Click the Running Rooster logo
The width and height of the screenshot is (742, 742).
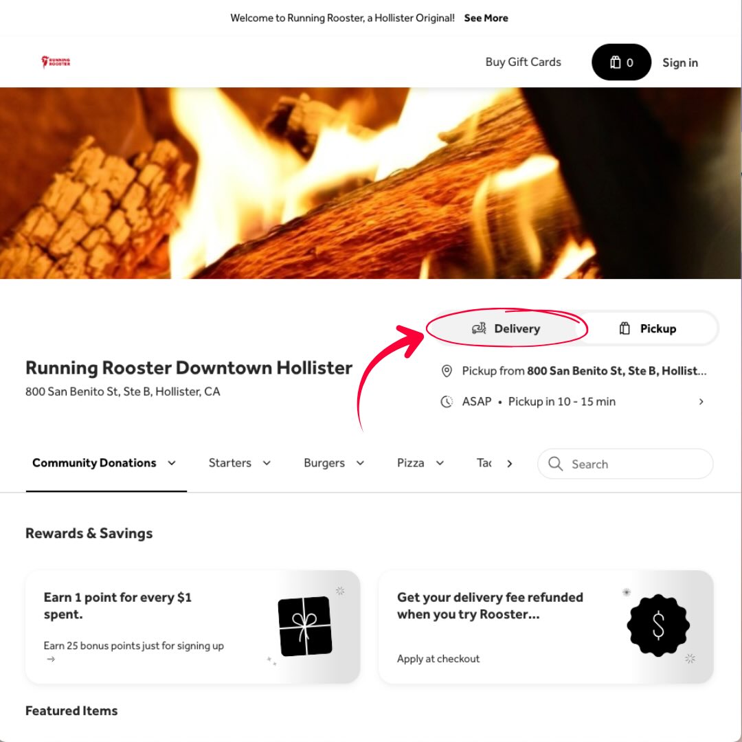pos(56,62)
